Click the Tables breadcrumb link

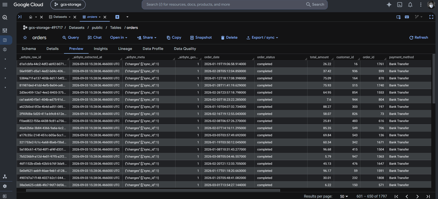[115, 28]
